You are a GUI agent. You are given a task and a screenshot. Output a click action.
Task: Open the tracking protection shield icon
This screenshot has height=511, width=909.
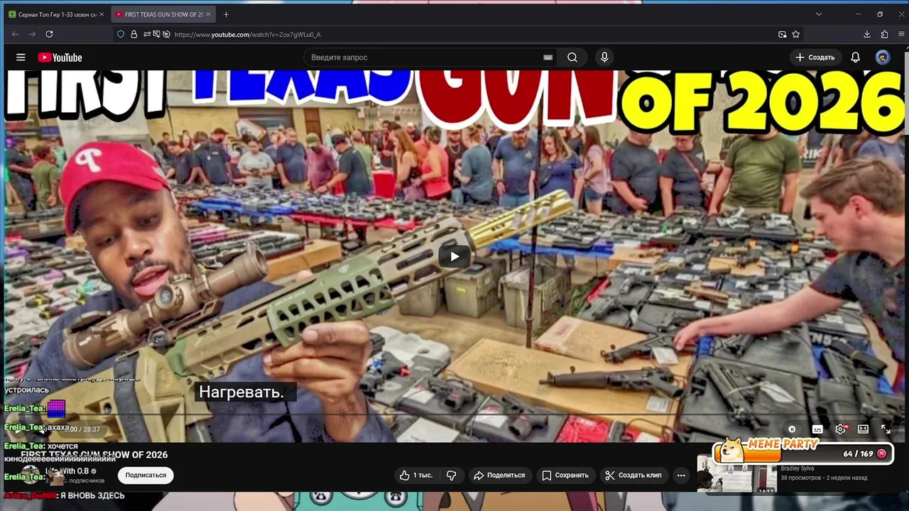pos(121,34)
